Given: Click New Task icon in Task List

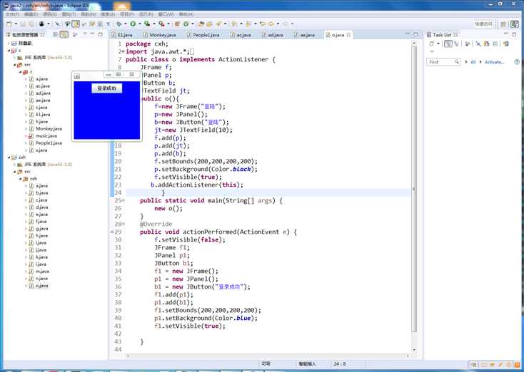Looking at the screenshot, I should pyautogui.click(x=431, y=43).
